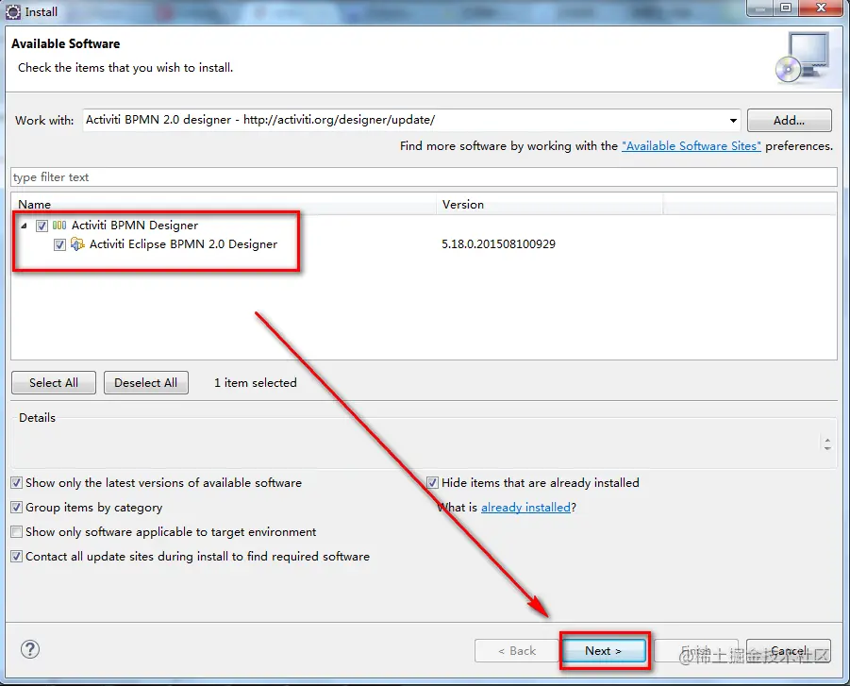Click the Cancel button
Image resolution: width=850 pixels, height=686 pixels.
coord(788,651)
